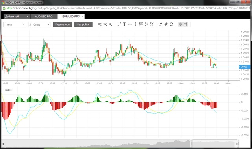Close the EUR/USD PRO tab
Screen dimensions: 252x149
82,17
